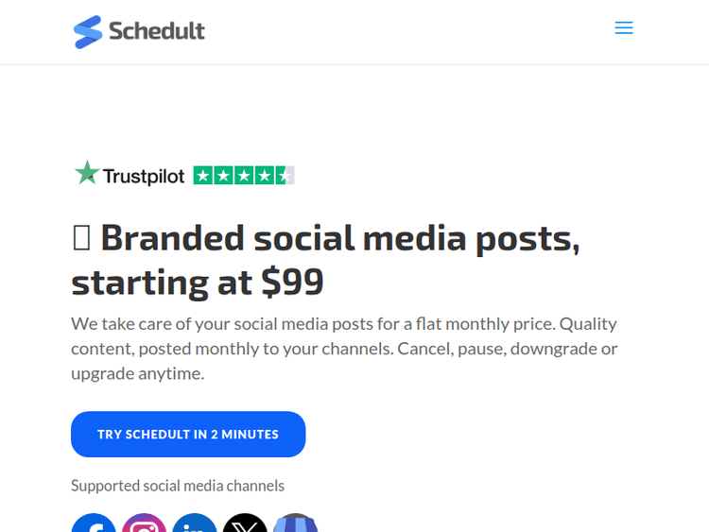
Task: Select the LinkedIn channel icon
Action: point(195,523)
